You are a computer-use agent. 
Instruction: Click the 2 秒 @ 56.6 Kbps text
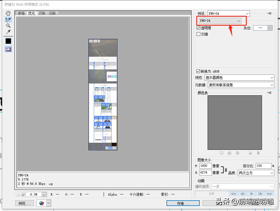coord(32,184)
